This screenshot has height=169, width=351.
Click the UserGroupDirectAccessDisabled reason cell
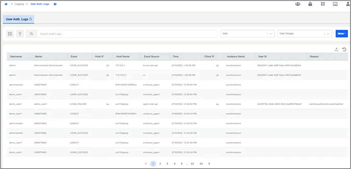coord(326,104)
